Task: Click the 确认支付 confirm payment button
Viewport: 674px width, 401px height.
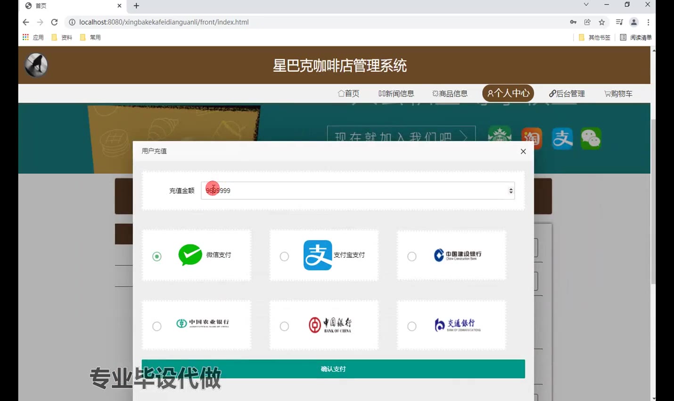Action: click(333, 369)
